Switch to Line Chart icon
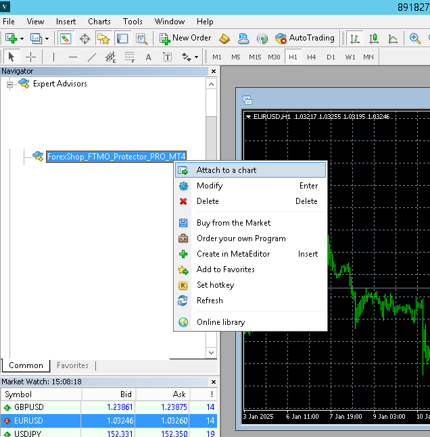Screen dimensions: 430x437 393,38
